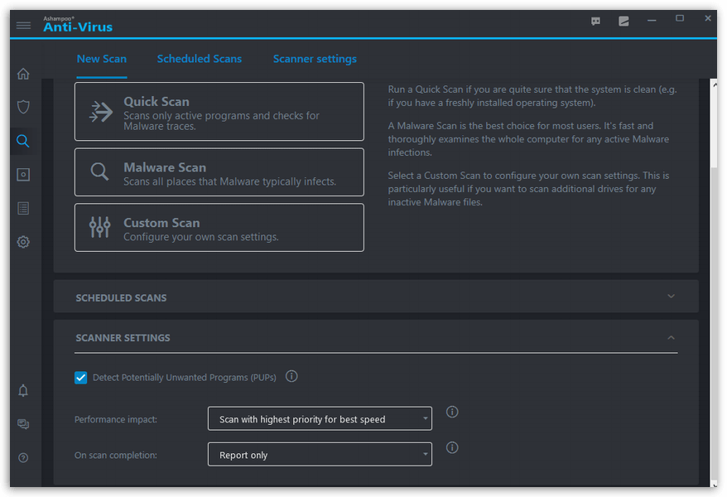Viewport: 727px width, 497px height.
Task: Switch to the Scanner settings tab
Action: 315,59
